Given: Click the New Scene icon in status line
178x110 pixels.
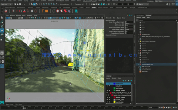Looking at the screenshot, I should coord(15,4).
